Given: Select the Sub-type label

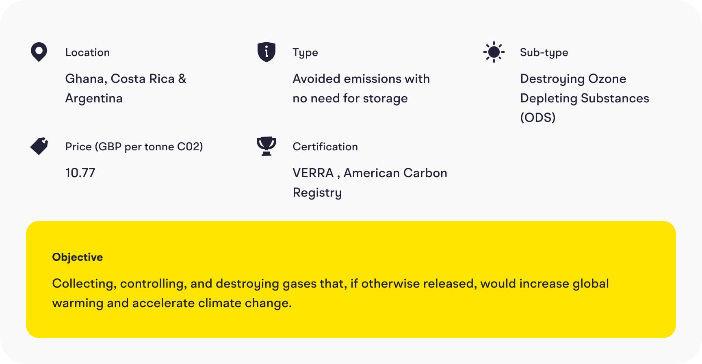Looking at the screenshot, I should pyautogui.click(x=544, y=52).
